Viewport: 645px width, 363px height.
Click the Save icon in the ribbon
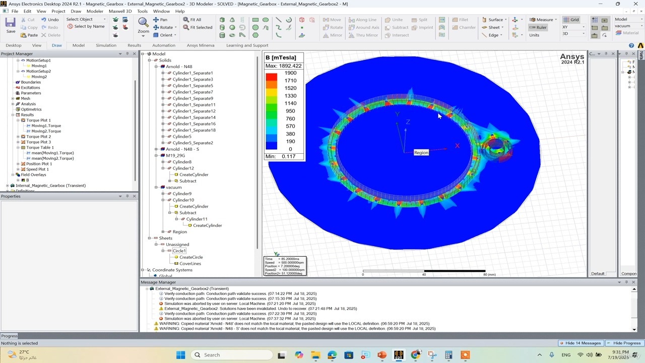click(11, 23)
